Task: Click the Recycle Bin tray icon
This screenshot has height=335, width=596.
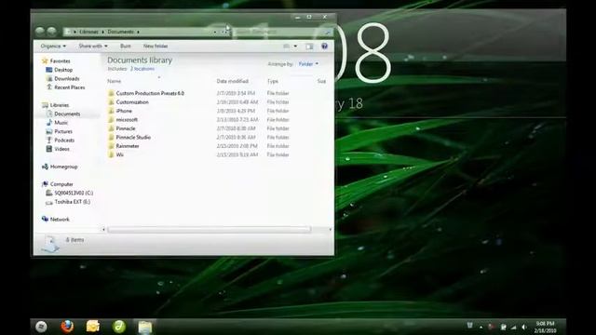Action: [x=469, y=326]
